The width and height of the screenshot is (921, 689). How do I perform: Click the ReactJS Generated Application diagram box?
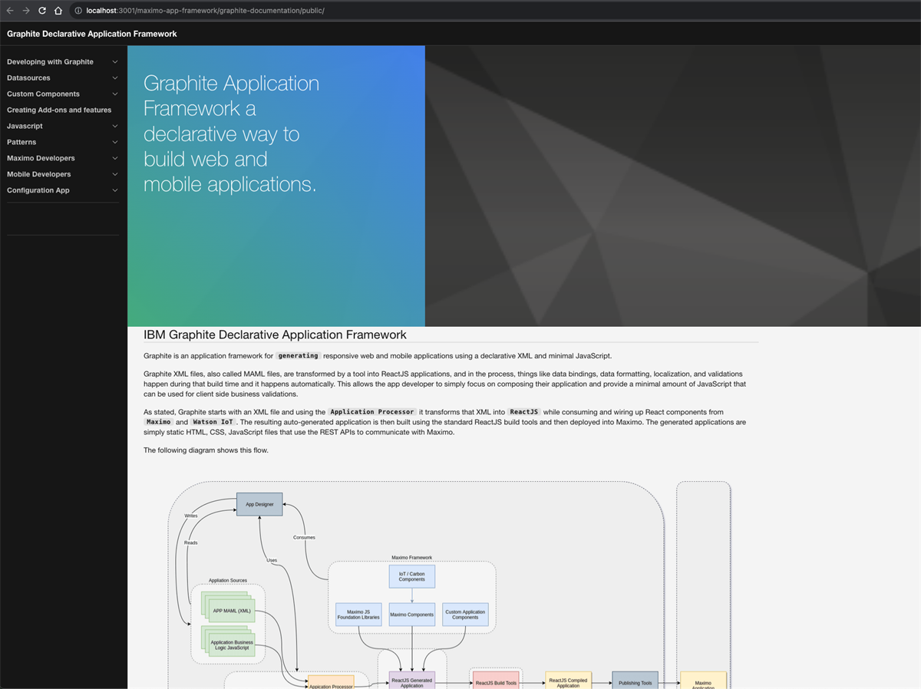(412, 681)
